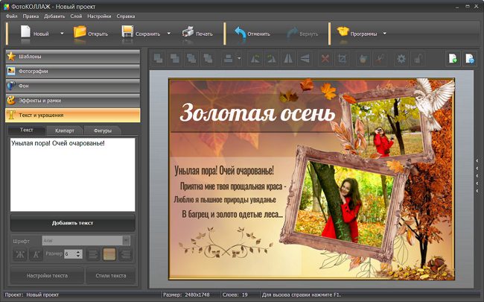The height and width of the screenshot is (302, 484).
Task: Switch to the Текст tab
Action: 27,130
